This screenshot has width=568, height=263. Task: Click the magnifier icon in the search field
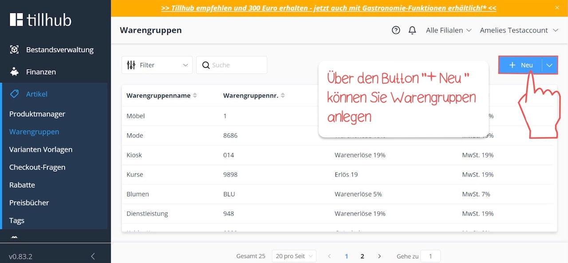[205, 65]
